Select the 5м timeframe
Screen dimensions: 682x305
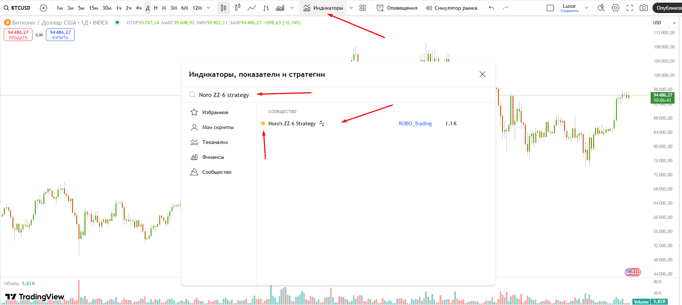tap(81, 8)
